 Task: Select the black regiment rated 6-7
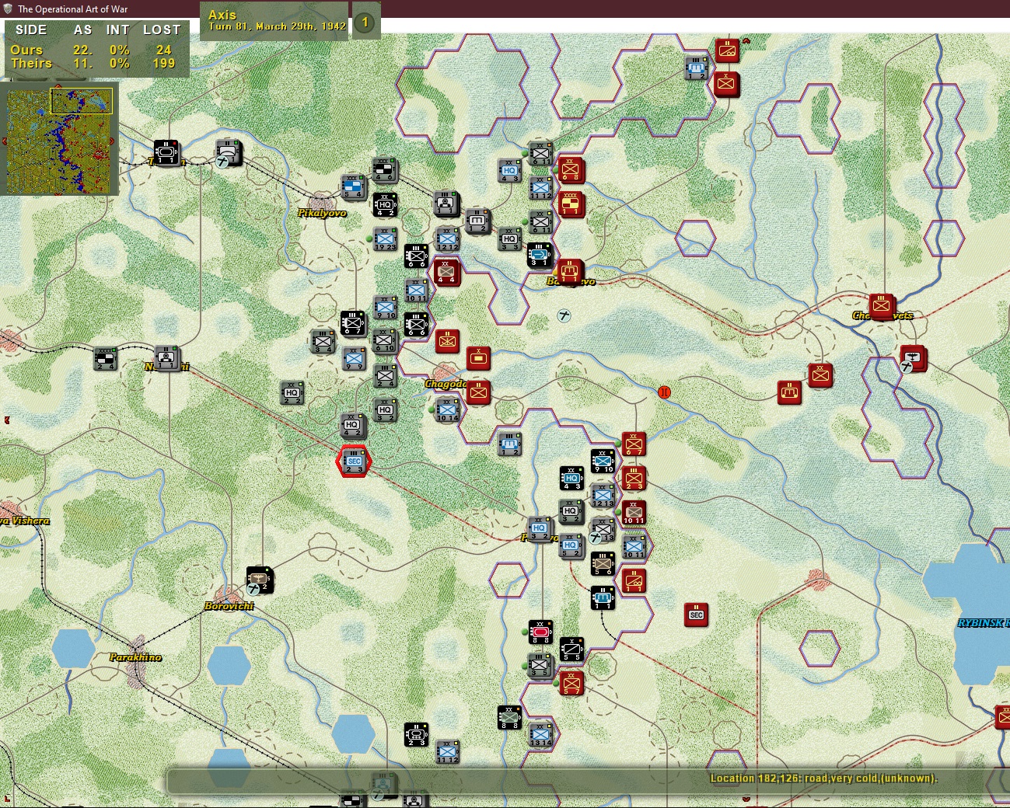click(353, 323)
